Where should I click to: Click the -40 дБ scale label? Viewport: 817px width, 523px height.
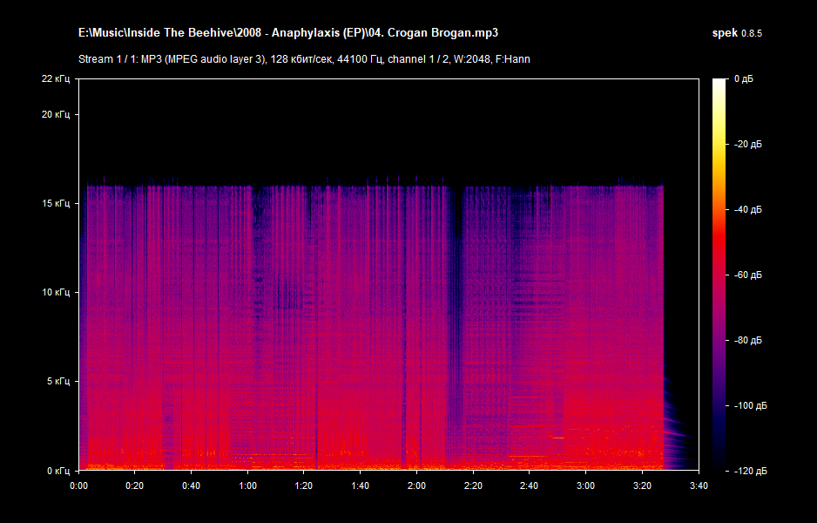[746, 209]
